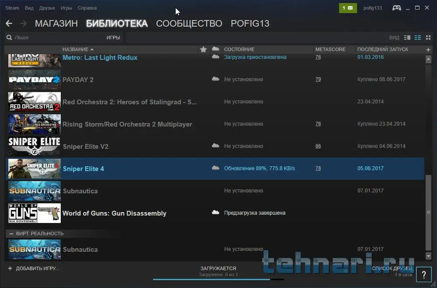Open the Игры menu
Screen dimensions: 437x288
pos(66,8)
